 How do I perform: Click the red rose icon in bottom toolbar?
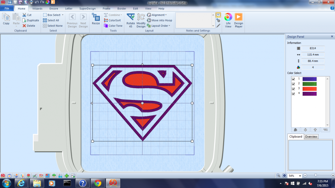point(28,176)
